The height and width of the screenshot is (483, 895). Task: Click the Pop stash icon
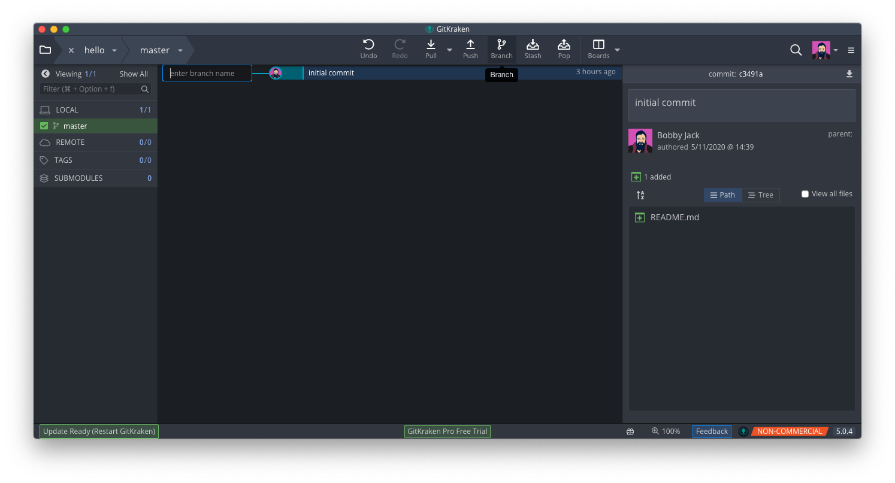[x=564, y=45]
